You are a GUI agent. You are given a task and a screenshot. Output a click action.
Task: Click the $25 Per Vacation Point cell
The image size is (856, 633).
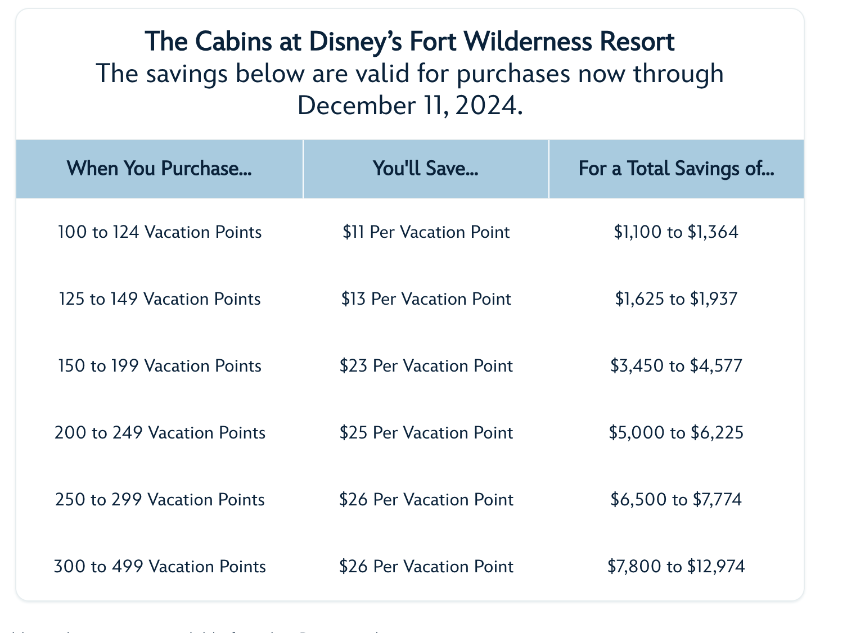point(426,433)
